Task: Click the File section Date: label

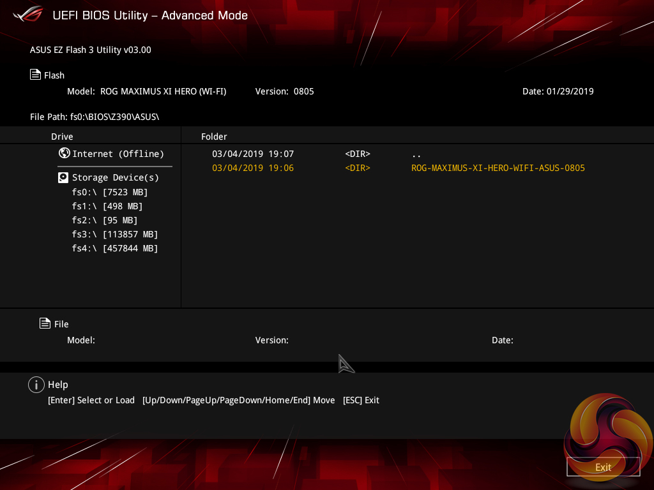Action: point(503,340)
